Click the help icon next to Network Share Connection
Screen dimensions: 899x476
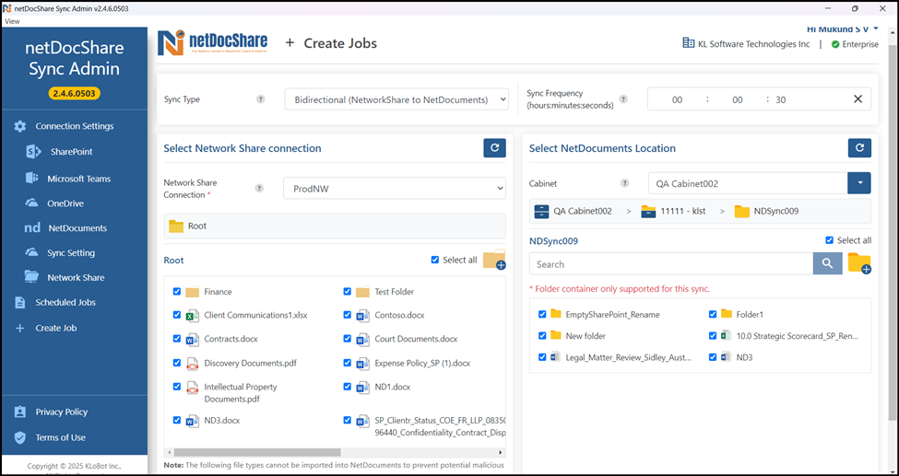pos(259,188)
